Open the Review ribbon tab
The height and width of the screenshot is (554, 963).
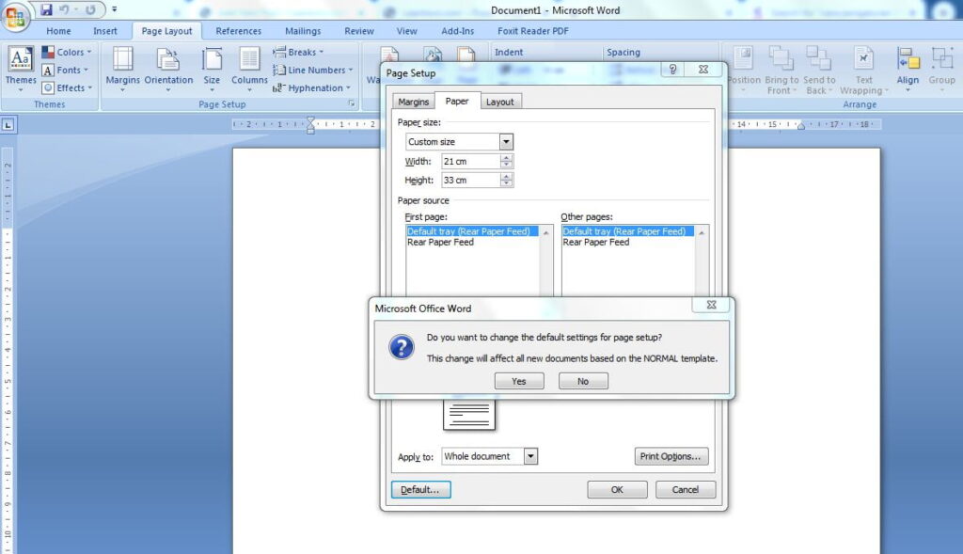tap(359, 31)
